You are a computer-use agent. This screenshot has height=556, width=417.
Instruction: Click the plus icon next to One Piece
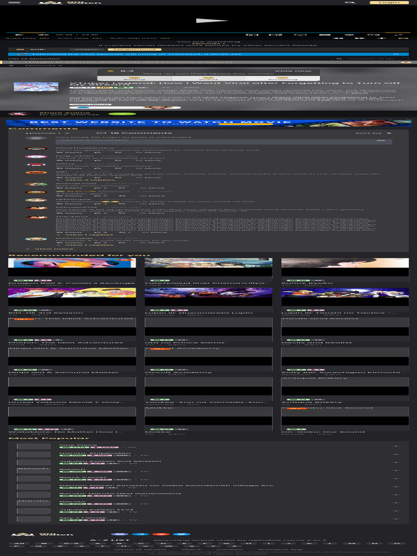(396, 446)
